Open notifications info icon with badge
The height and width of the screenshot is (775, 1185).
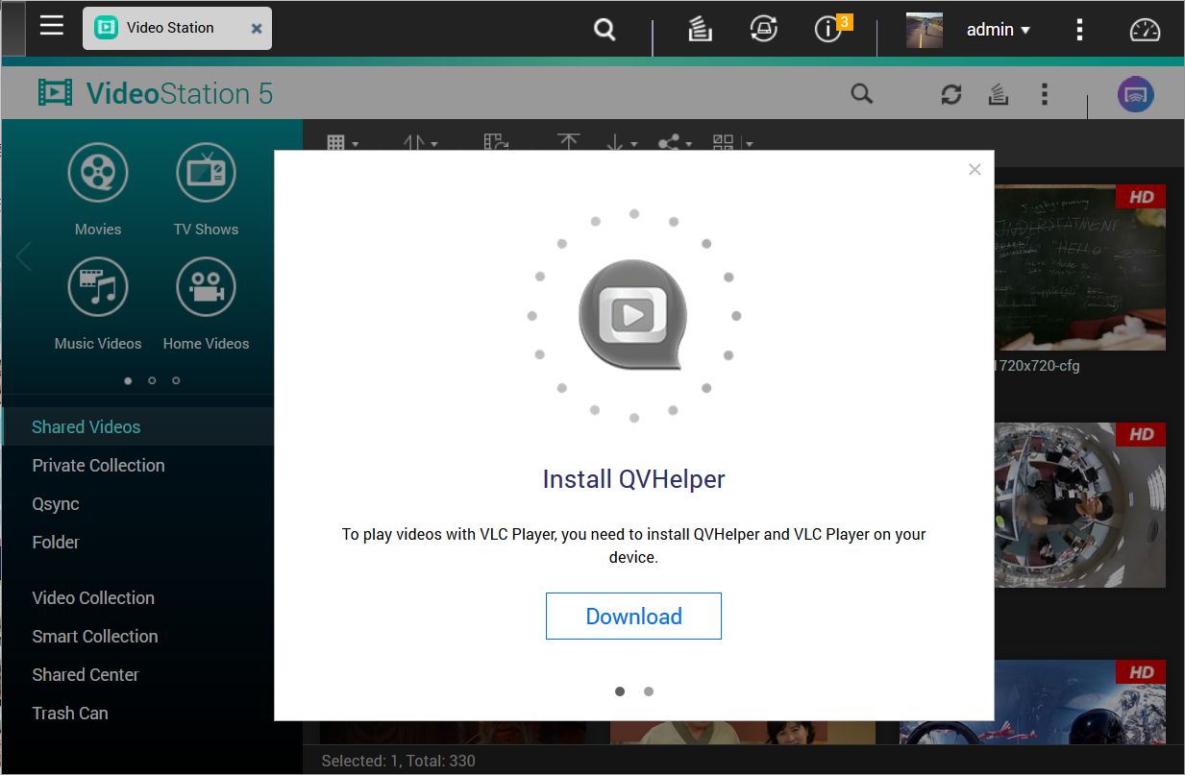click(x=828, y=30)
